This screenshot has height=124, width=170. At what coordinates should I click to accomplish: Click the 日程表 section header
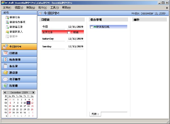62,20
